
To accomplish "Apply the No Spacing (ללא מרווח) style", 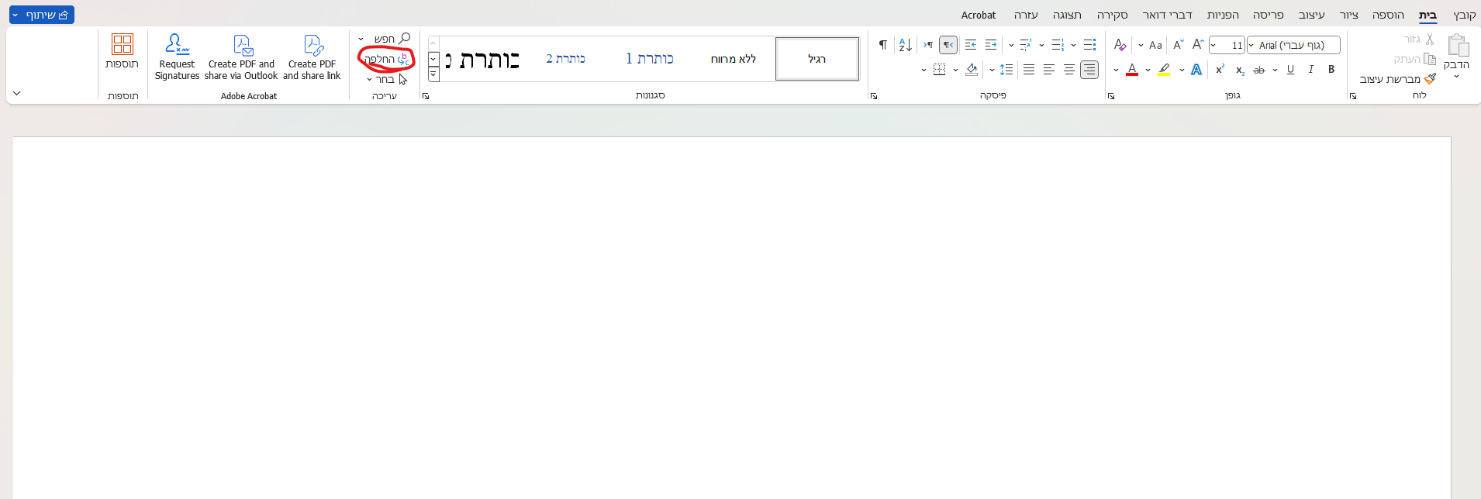I will 734,59.
